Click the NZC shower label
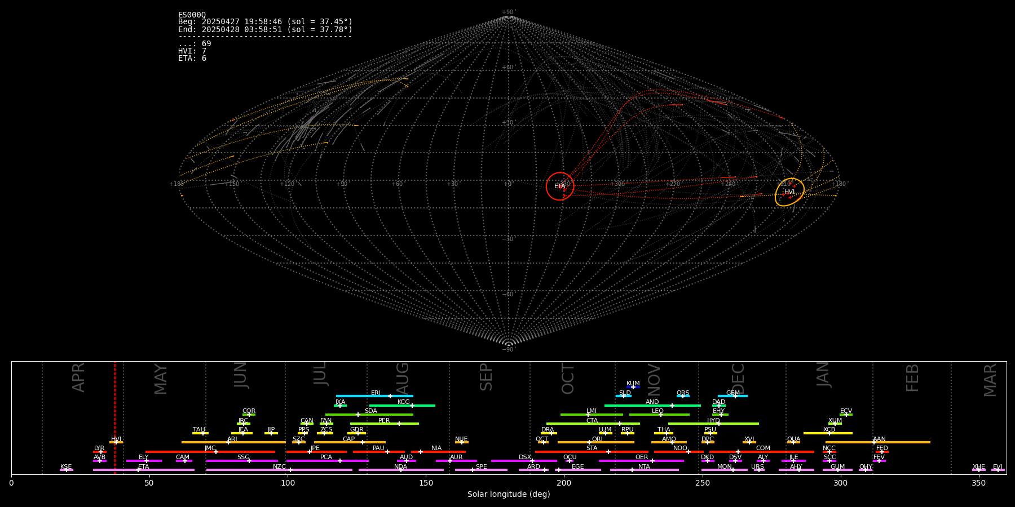Image resolution: width=1015 pixels, height=507 pixels. (x=279, y=467)
